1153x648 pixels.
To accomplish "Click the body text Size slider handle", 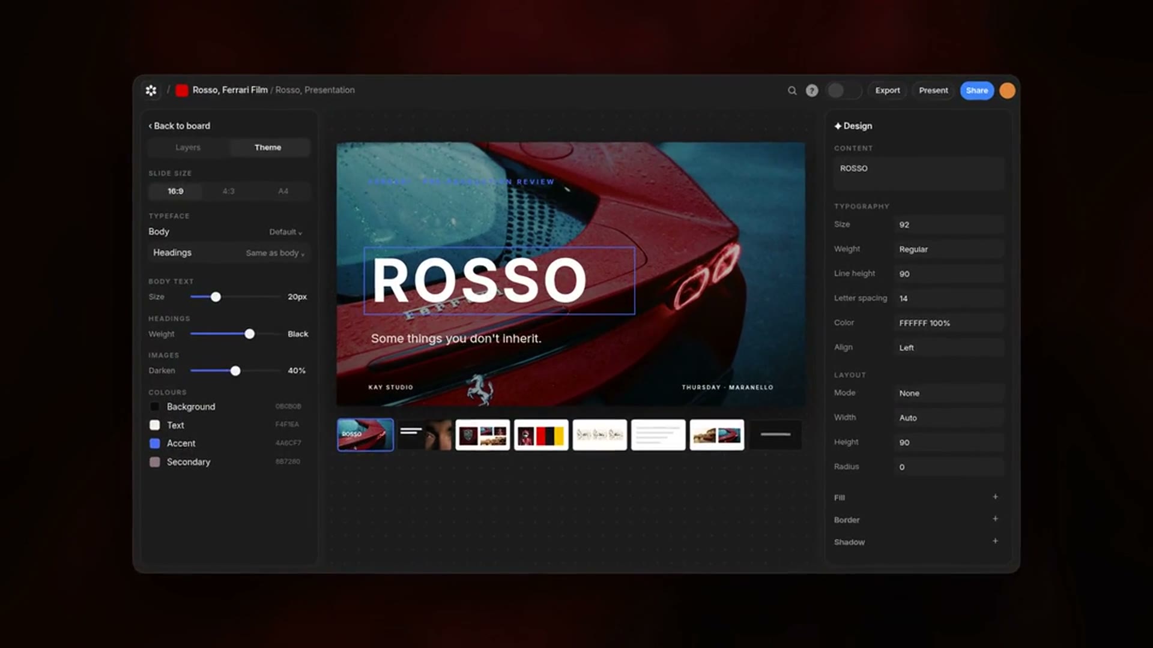I will click(216, 297).
